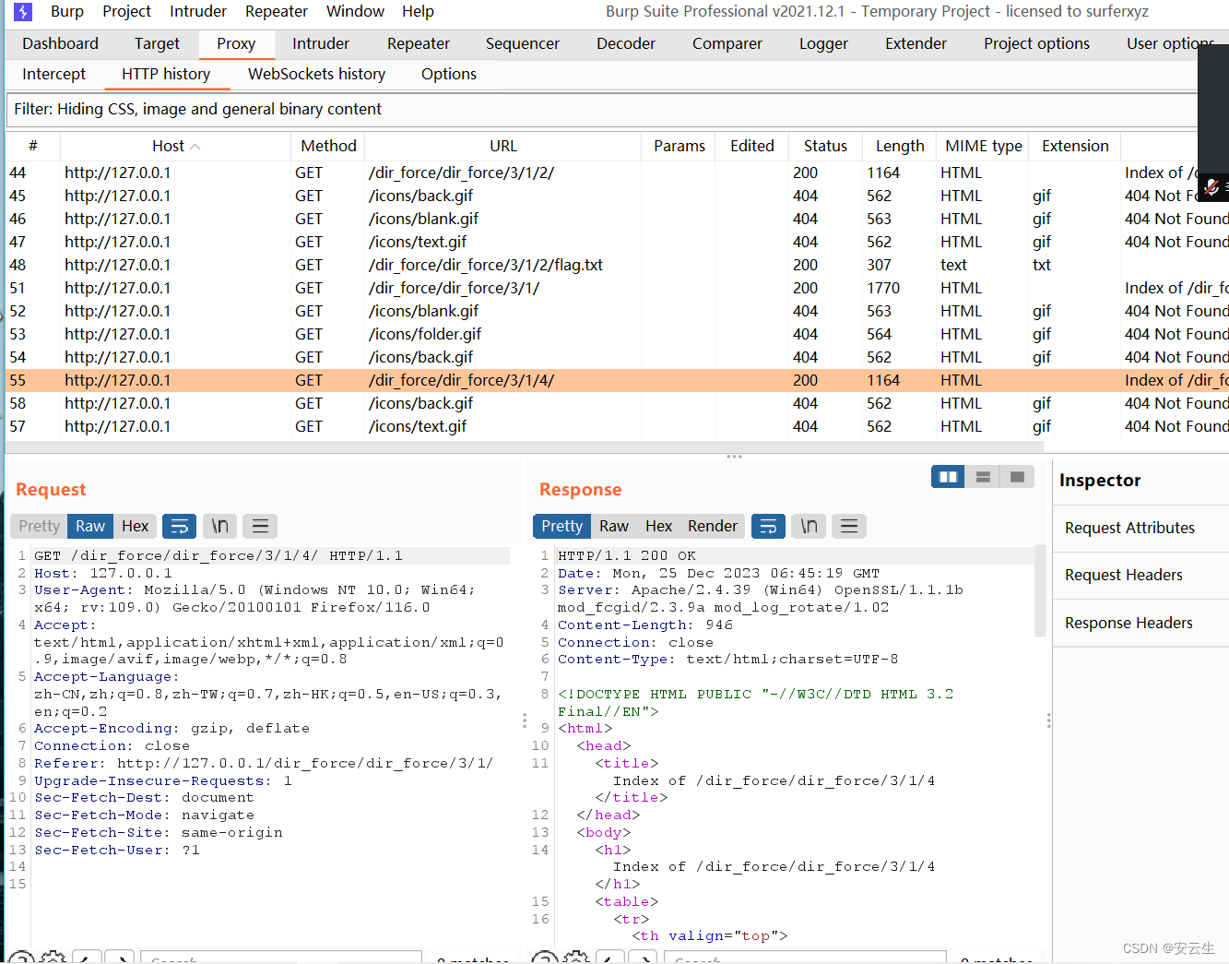
Task: Open Window menu
Action: 355,11
